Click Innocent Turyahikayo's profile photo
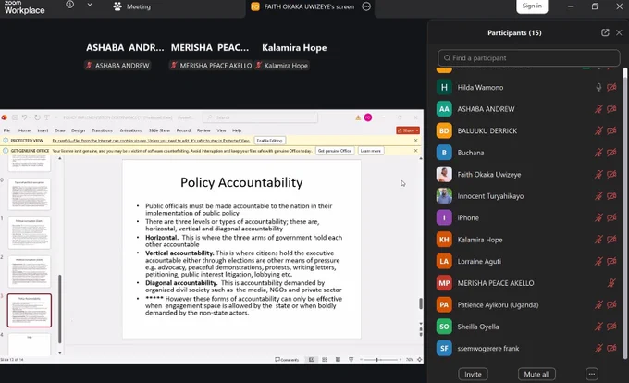629x383 pixels. (x=444, y=196)
